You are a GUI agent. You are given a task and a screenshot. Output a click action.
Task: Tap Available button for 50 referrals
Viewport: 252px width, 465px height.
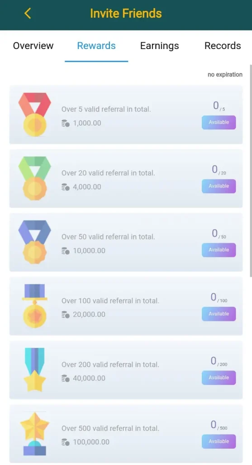tap(219, 250)
